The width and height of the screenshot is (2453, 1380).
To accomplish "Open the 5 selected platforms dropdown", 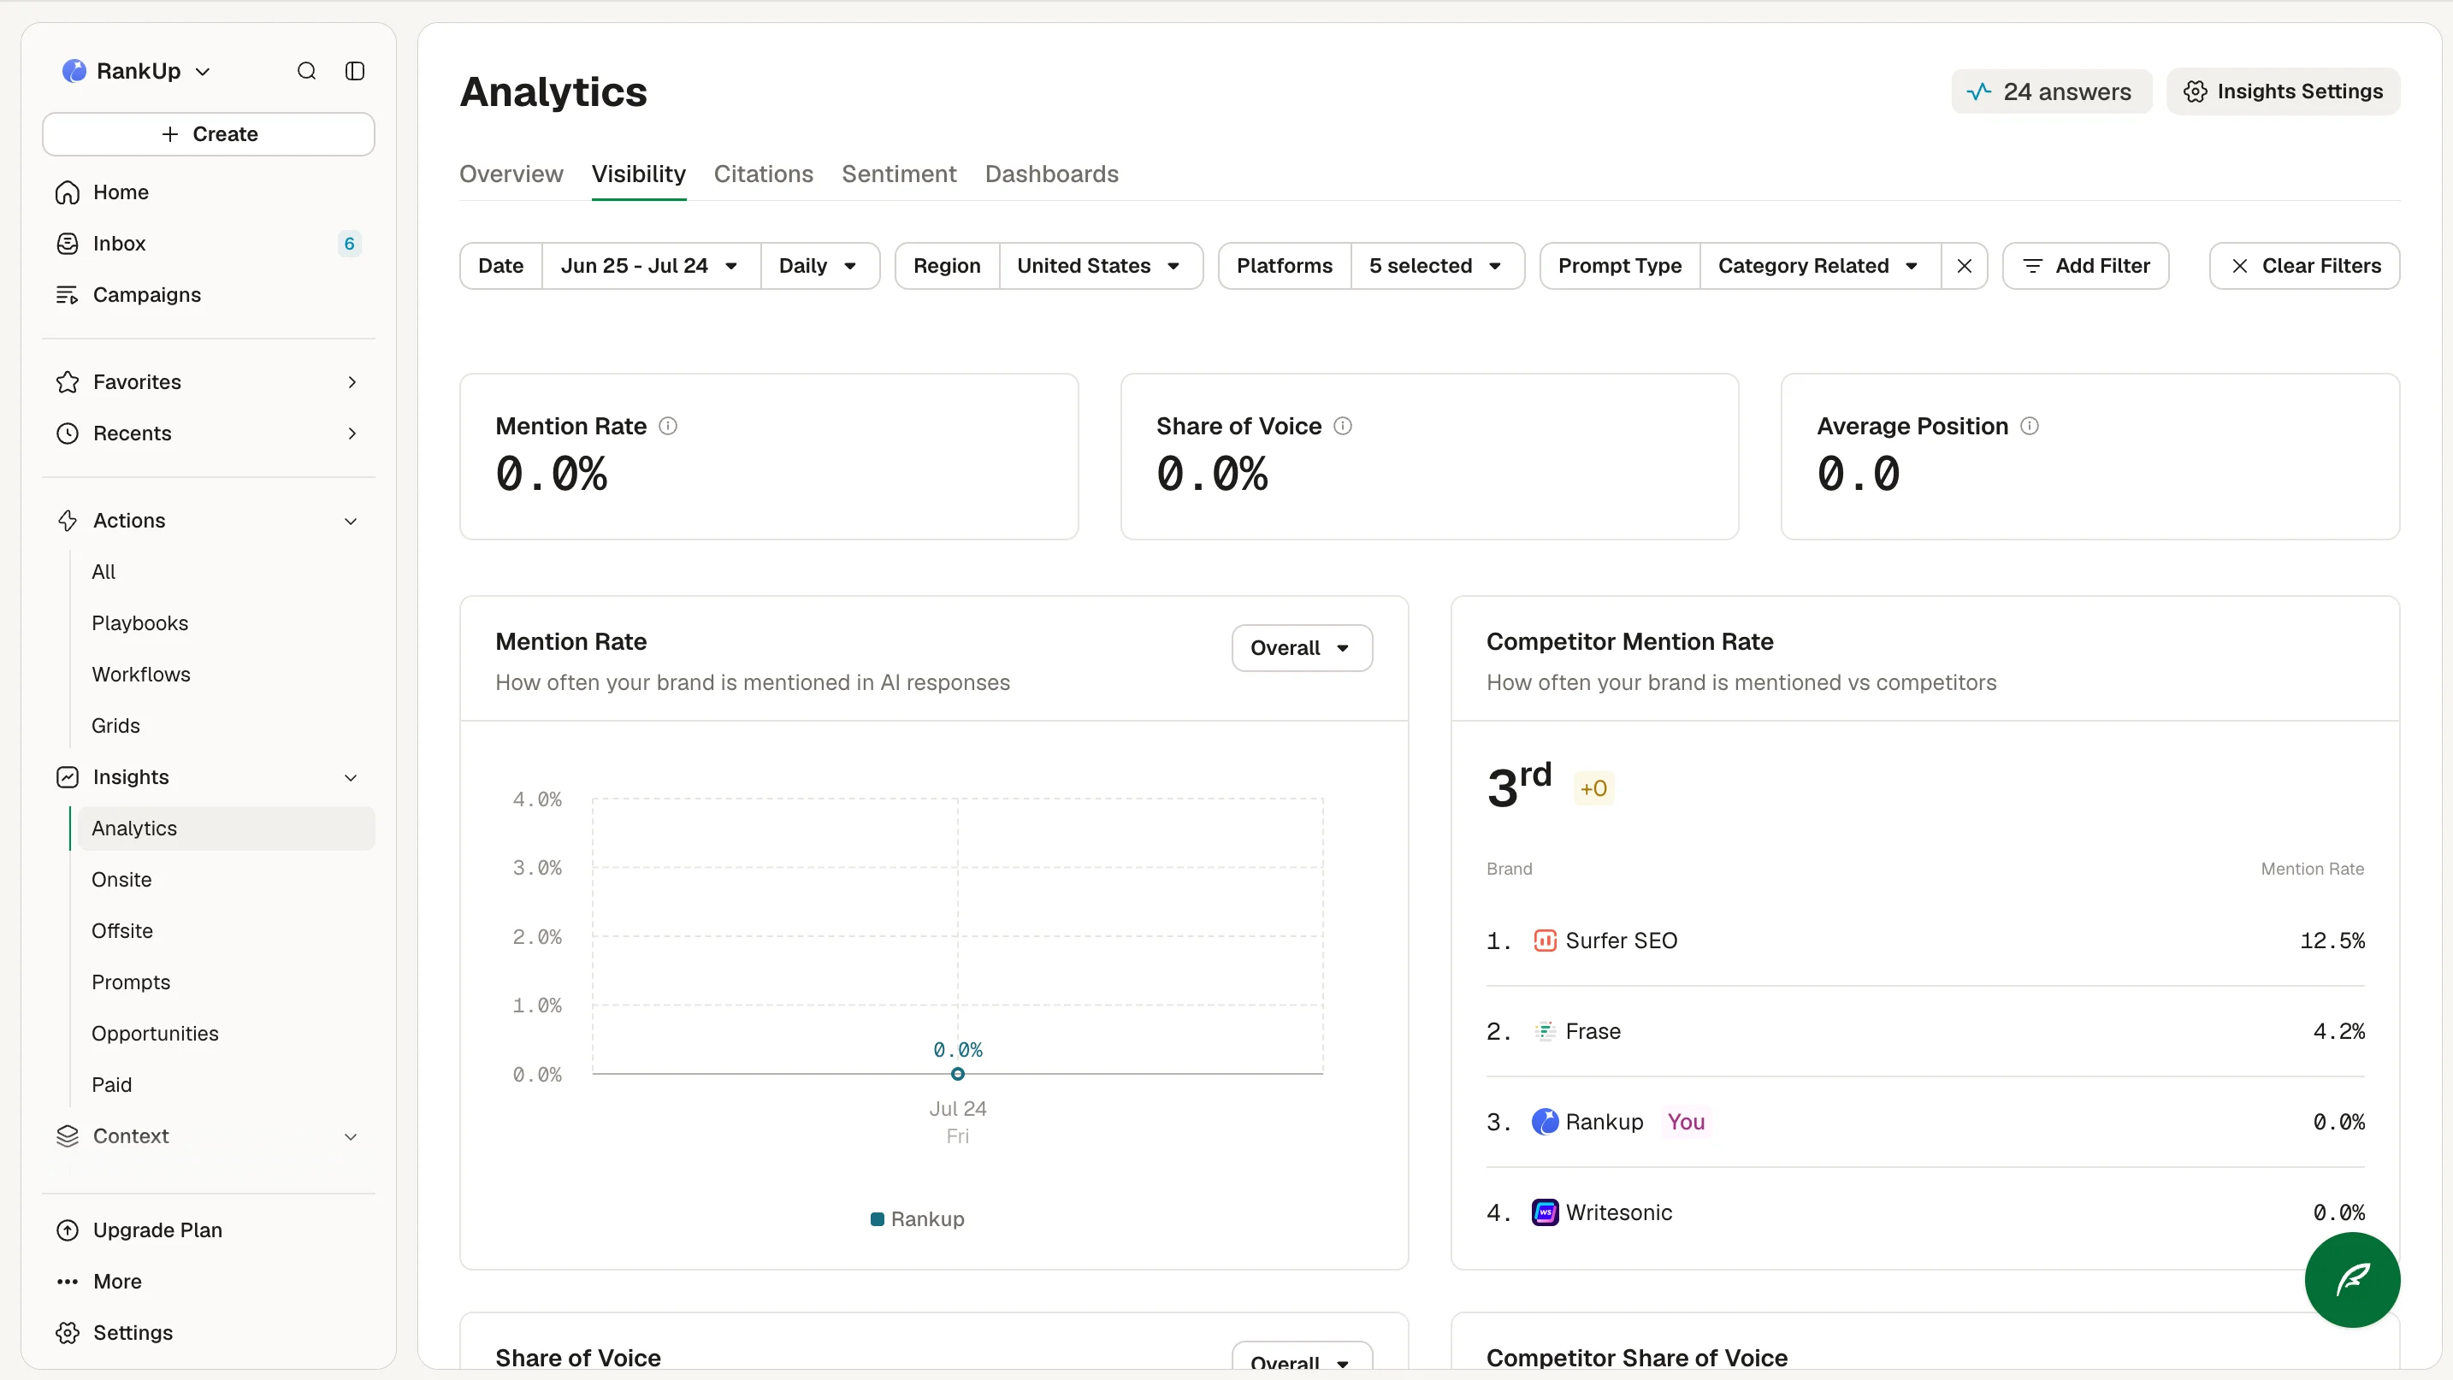I will click(x=1436, y=267).
